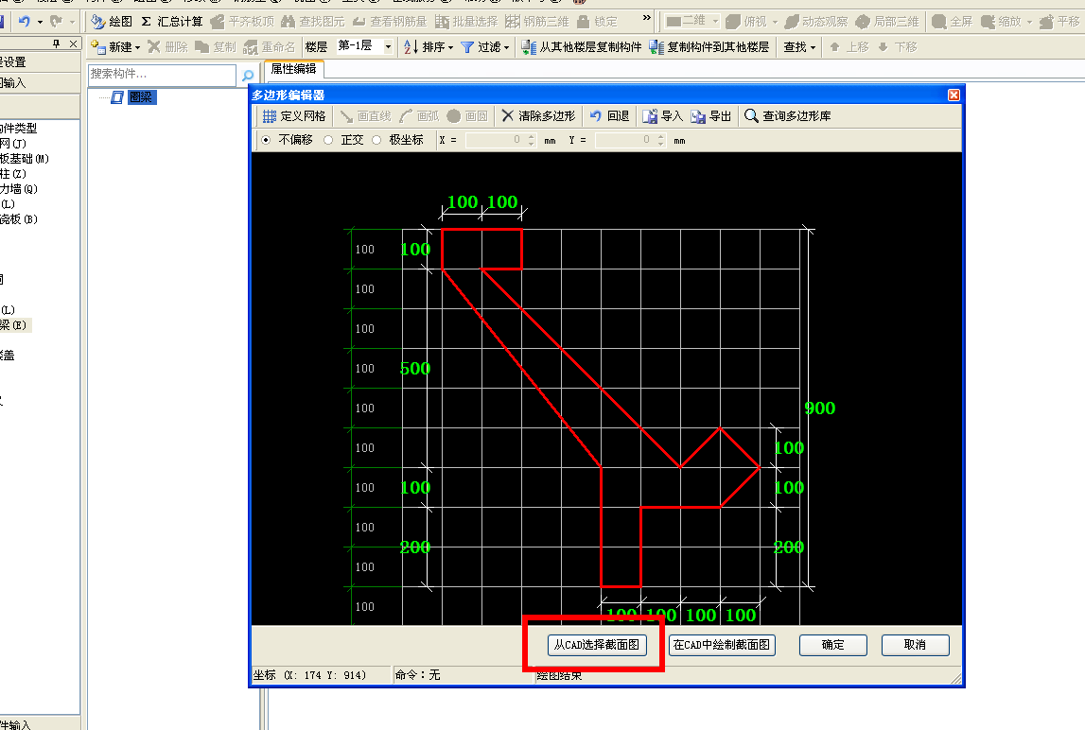Click 查看钢筋量 toolbar item
The height and width of the screenshot is (730, 1085).
pos(389,22)
